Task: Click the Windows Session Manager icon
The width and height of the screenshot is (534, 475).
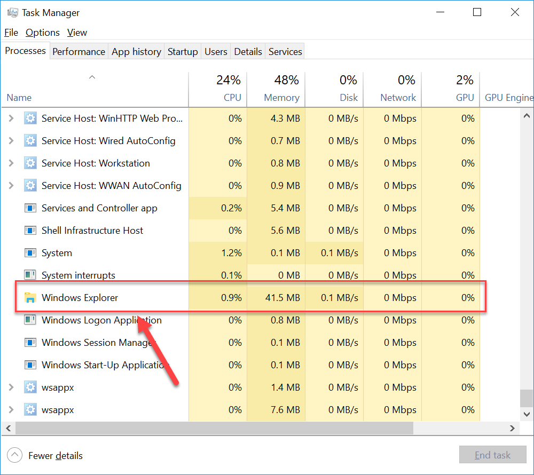Action: tap(30, 343)
